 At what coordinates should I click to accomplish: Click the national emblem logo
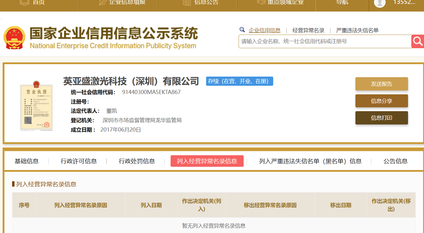click(14, 38)
